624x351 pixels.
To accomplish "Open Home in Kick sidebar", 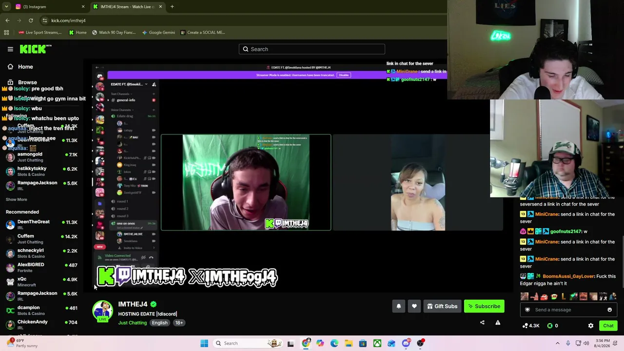I will click(x=25, y=67).
